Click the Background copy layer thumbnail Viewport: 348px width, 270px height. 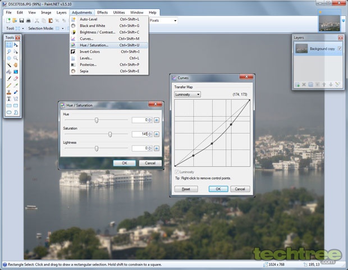point(301,48)
